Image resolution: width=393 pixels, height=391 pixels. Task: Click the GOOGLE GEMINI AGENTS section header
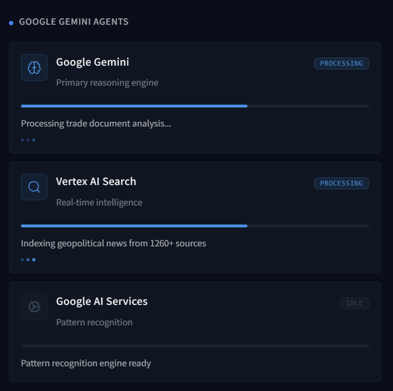point(74,22)
